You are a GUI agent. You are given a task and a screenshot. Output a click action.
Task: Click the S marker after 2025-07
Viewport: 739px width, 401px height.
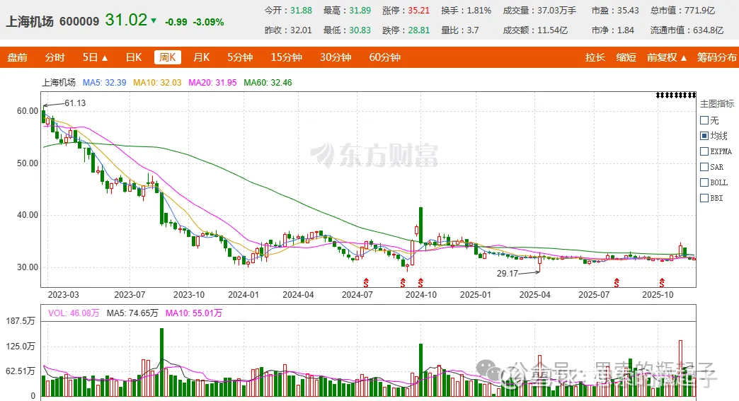pos(616,282)
